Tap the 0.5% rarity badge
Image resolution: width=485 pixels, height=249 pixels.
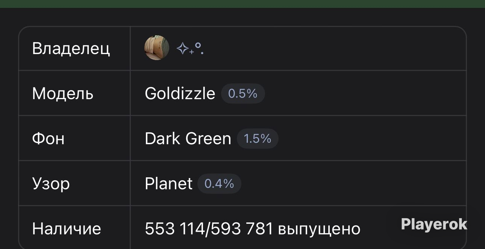[x=243, y=94]
